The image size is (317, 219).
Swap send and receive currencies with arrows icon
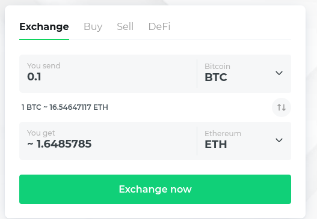click(282, 107)
